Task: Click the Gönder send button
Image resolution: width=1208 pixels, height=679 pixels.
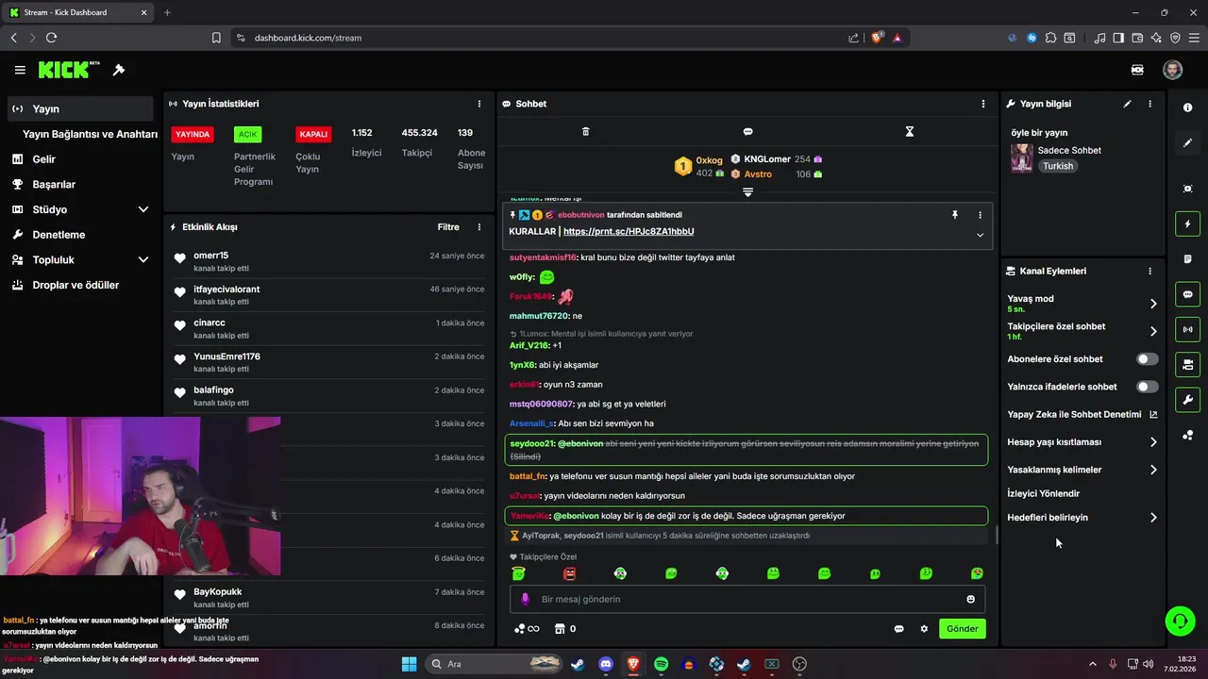Action: click(962, 629)
